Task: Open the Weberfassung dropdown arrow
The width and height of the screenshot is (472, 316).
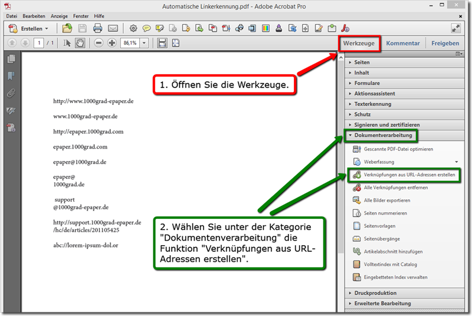Action: click(x=456, y=162)
